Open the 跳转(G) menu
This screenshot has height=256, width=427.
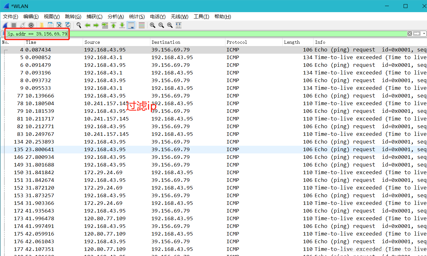(x=73, y=17)
